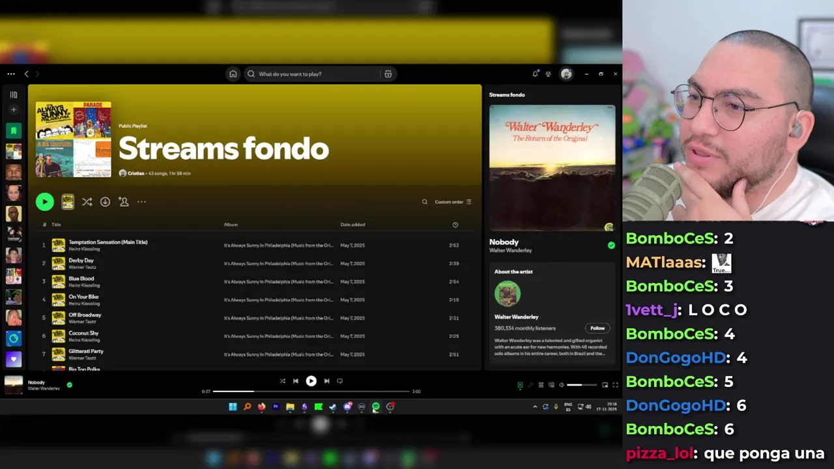Toggle Now Playing view icon
This screenshot has width=834, height=469.
[520, 385]
